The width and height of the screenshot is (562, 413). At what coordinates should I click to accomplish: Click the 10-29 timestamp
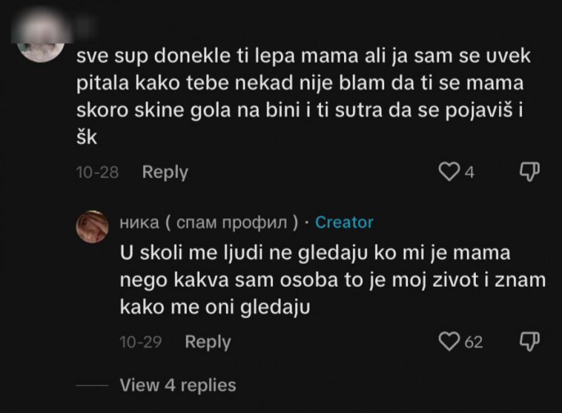coord(140,342)
